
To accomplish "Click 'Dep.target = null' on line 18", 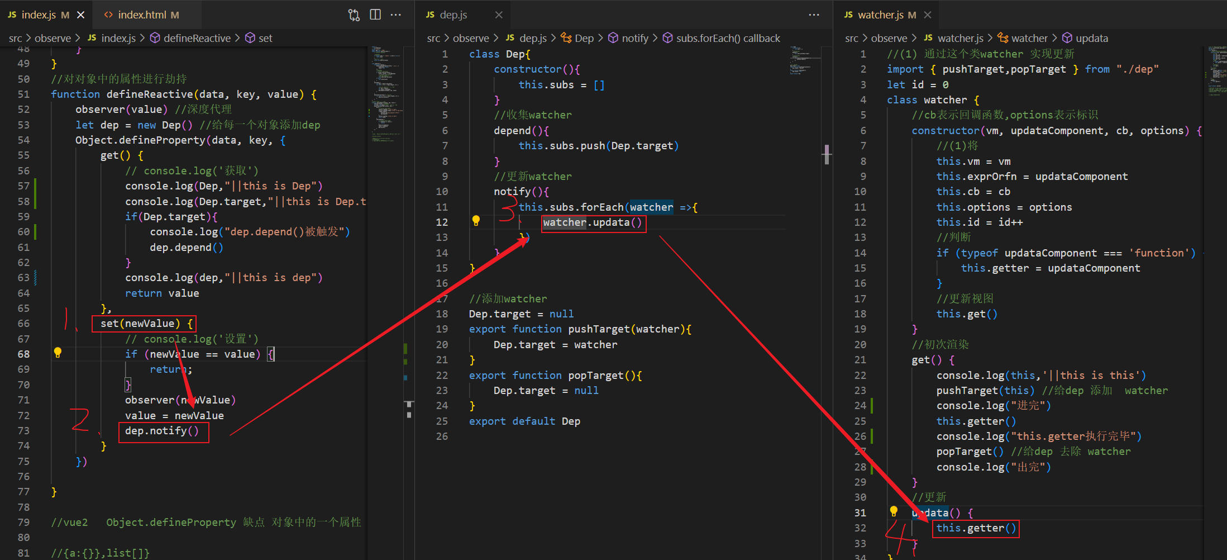I will pyautogui.click(x=521, y=314).
